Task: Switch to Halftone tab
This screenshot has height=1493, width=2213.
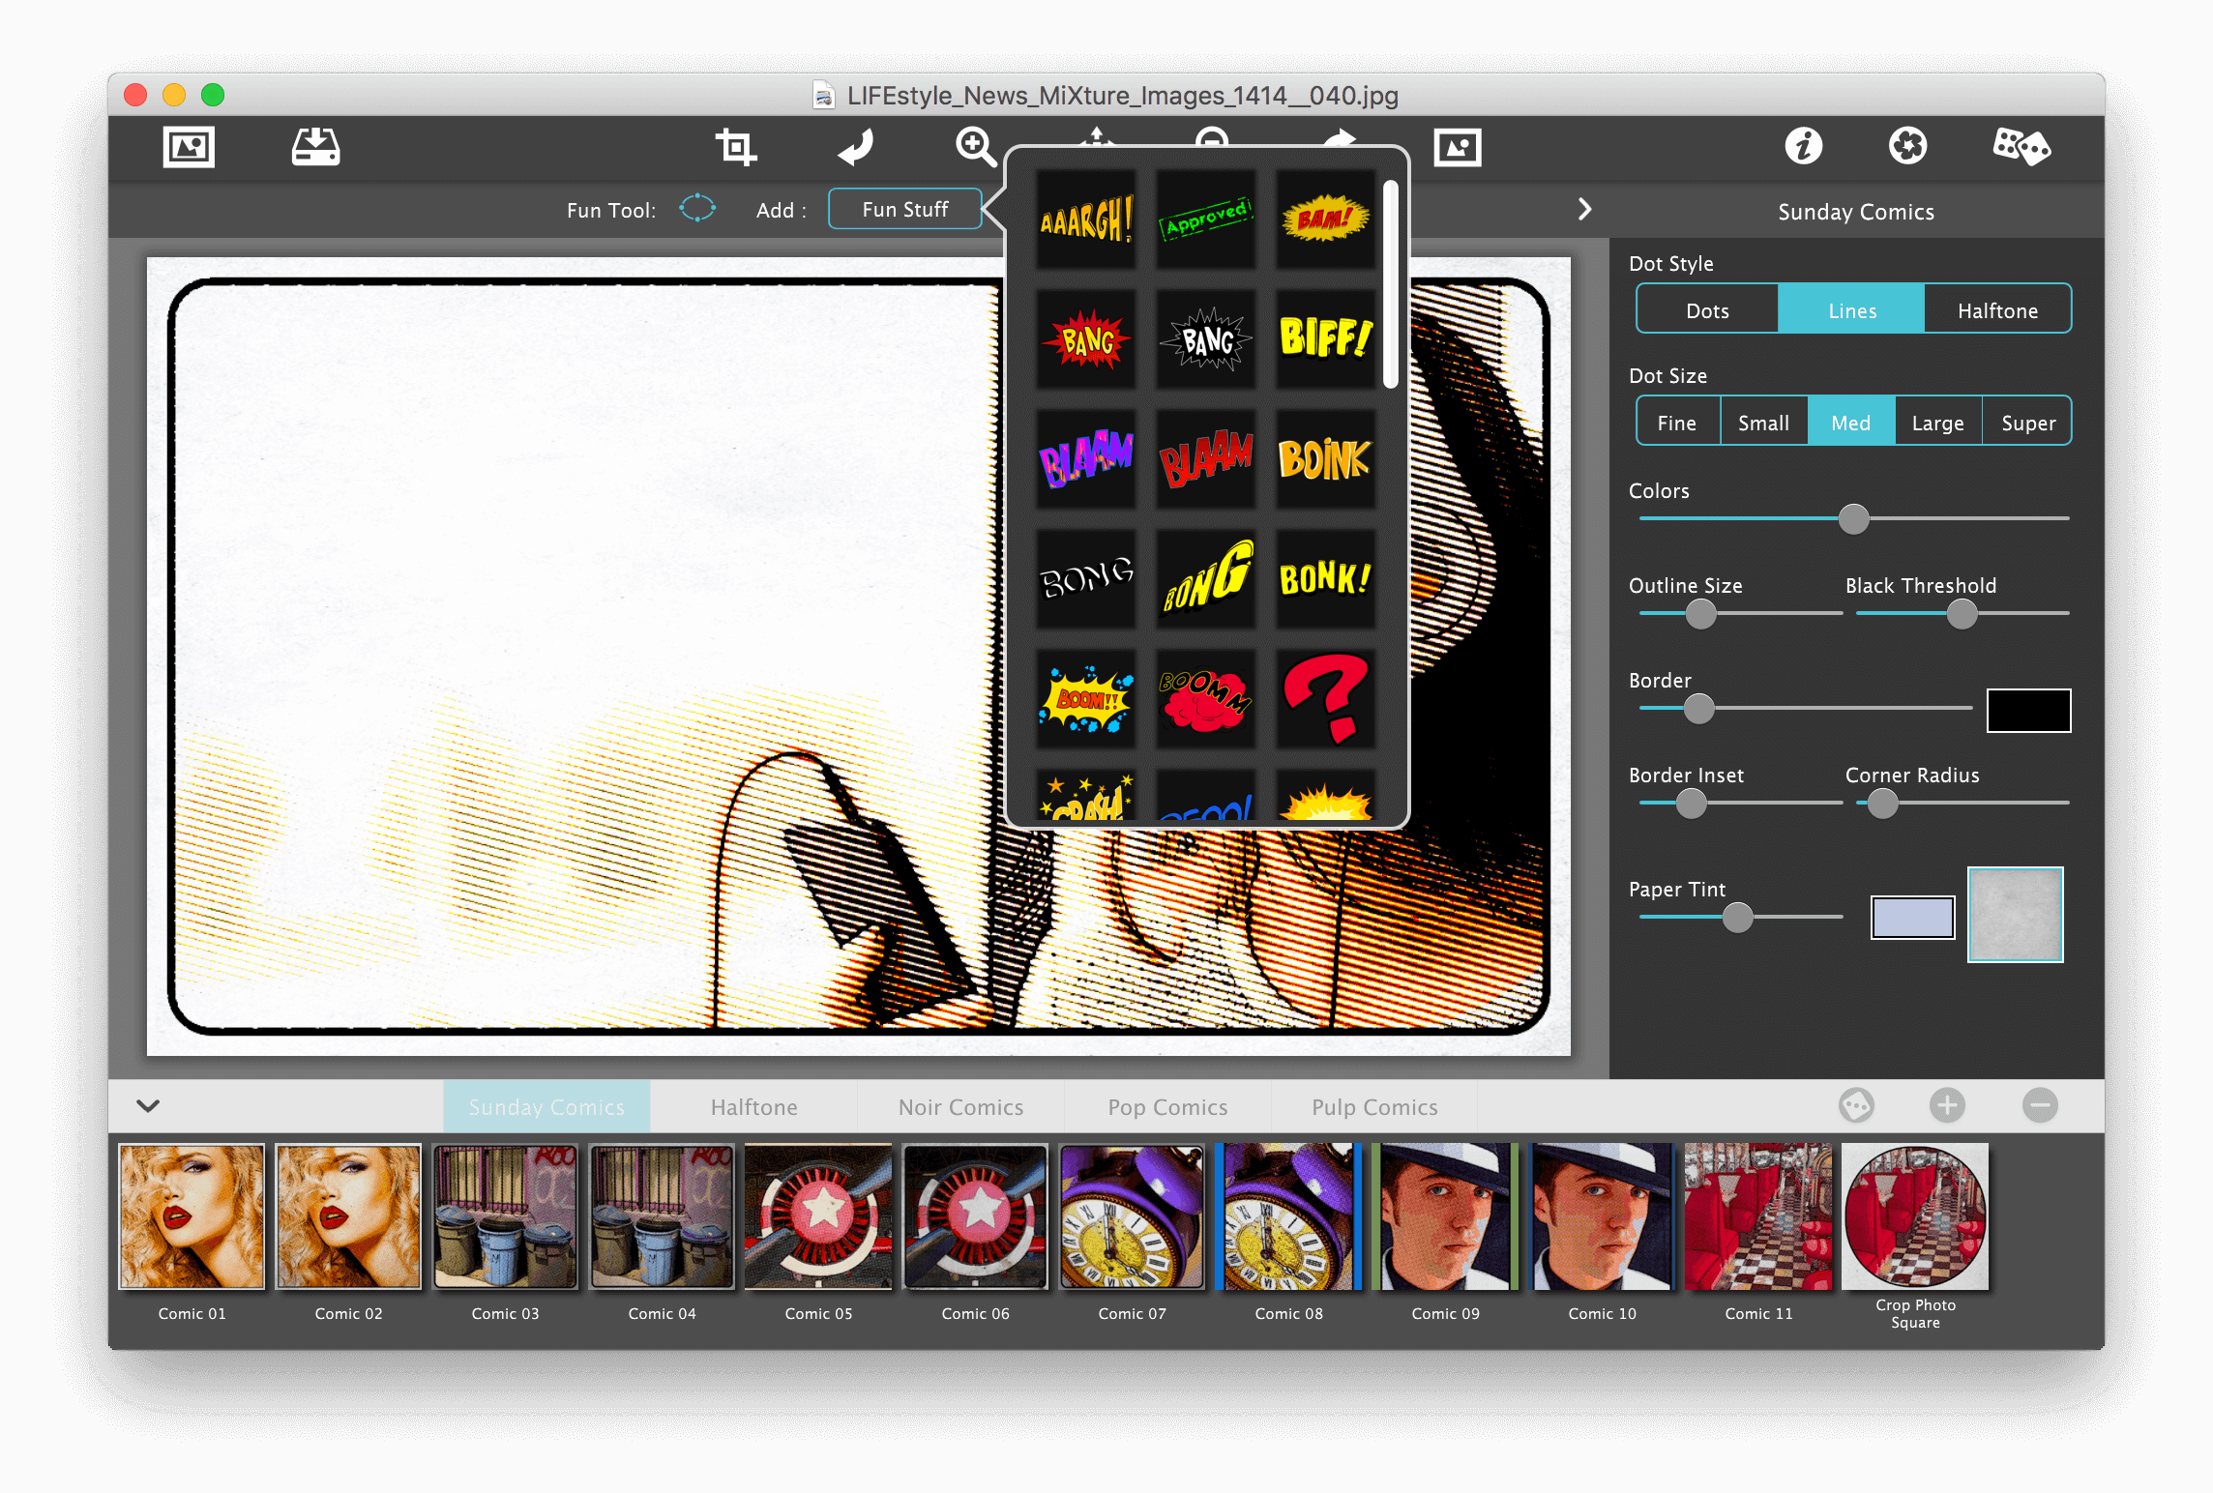Action: pyautogui.click(x=753, y=1106)
